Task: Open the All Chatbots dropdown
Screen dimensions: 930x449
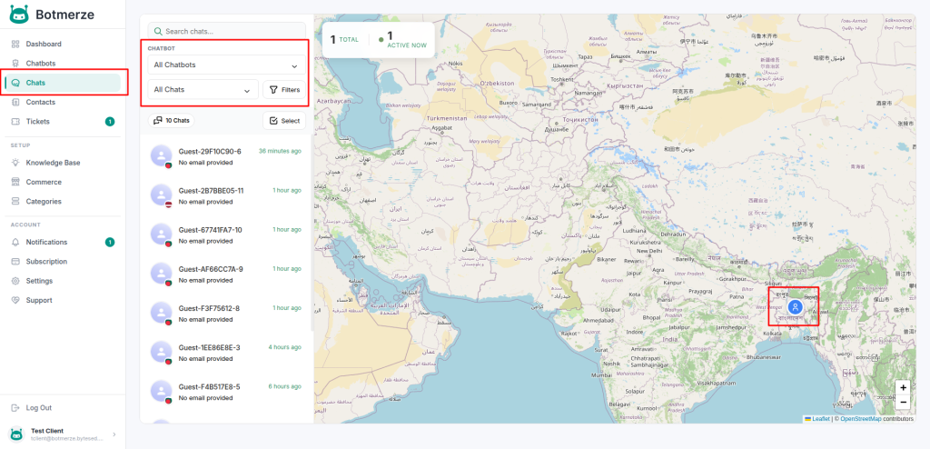Action: [226, 65]
